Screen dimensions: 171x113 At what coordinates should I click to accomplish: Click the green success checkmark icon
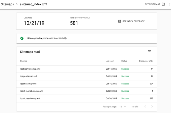pos(22,38)
